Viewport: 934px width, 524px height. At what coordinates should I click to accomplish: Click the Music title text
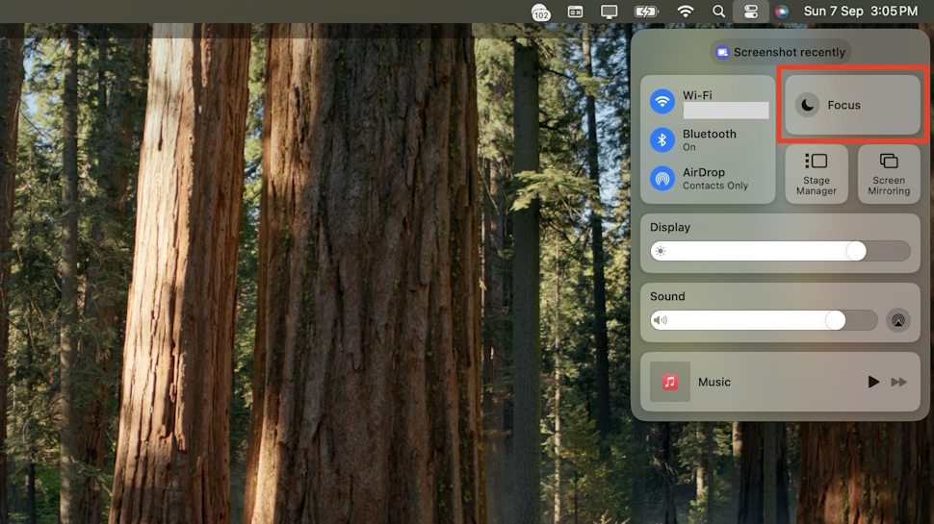point(714,382)
